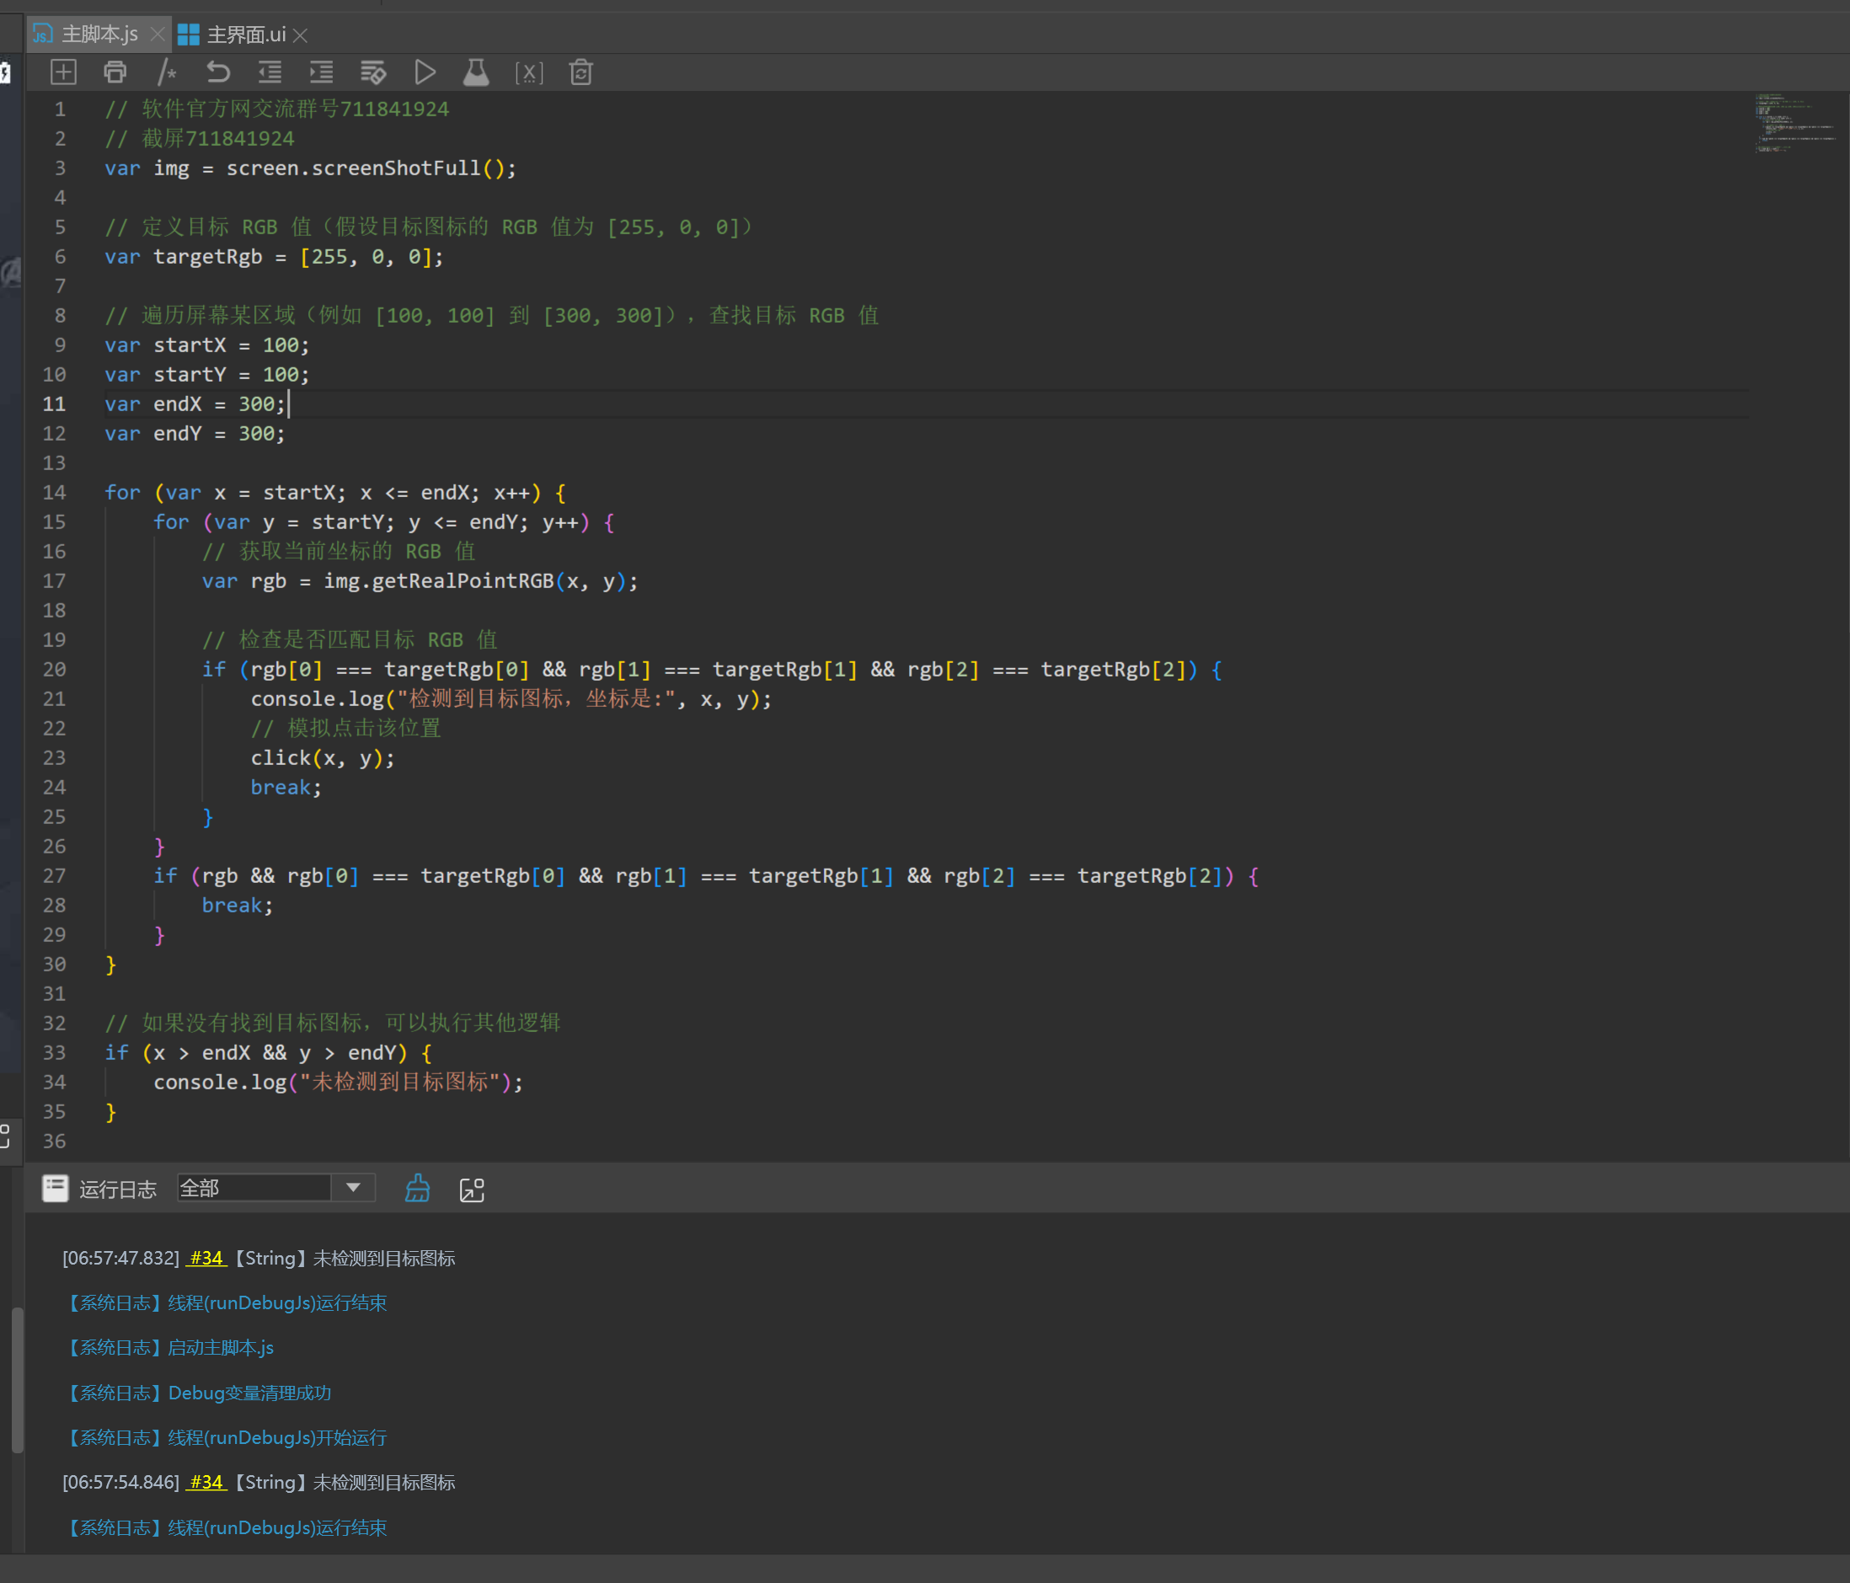Viewport: 1850px width, 1583px height.
Task: Click the format code icon
Action: tap(372, 72)
